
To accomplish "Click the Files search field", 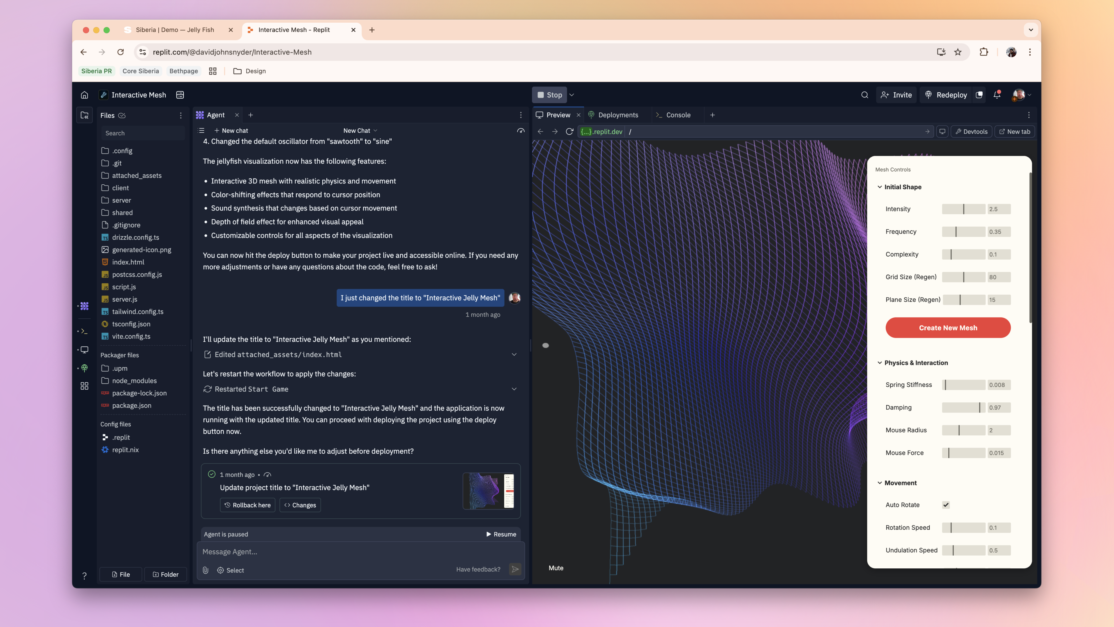I will [x=143, y=133].
